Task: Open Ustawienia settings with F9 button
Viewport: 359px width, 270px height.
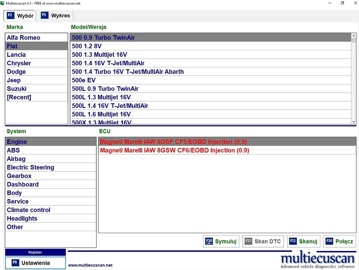Action: (x=35, y=263)
